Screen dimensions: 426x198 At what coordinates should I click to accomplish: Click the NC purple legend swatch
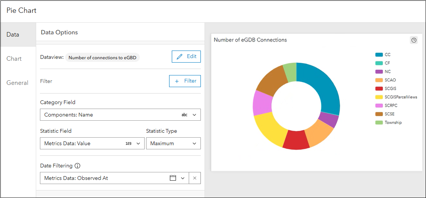[x=379, y=72]
